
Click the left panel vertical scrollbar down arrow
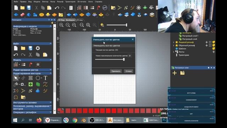[55, 111]
